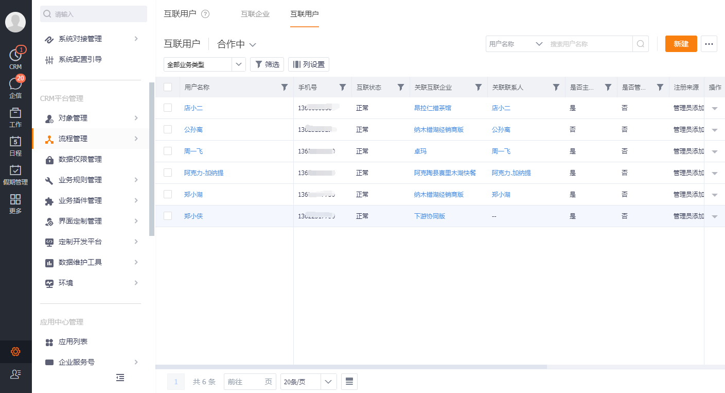Click the list view icon in footer

tap(349, 382)
